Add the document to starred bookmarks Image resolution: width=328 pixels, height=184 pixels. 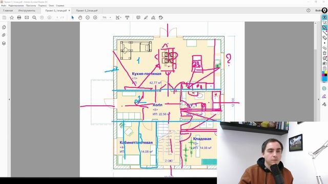(12, 18)
